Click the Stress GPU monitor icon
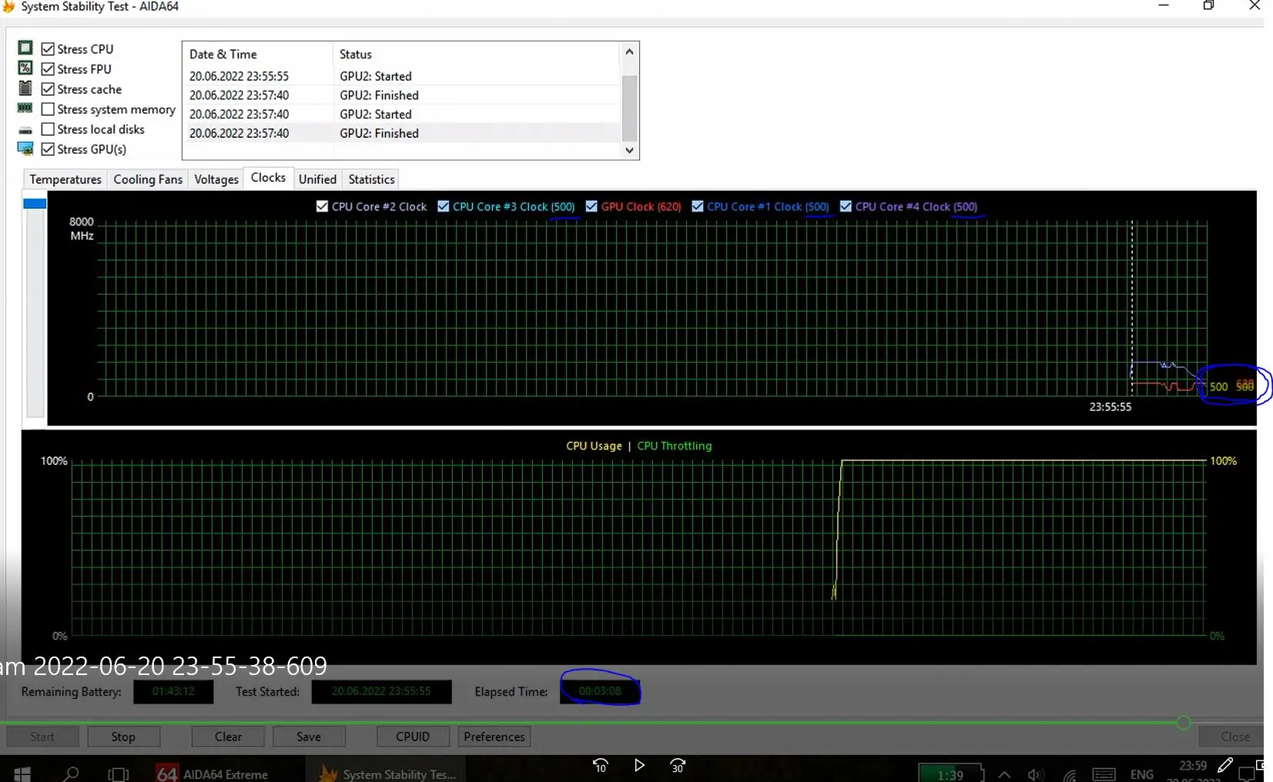This screenshot has height=782, width=1273. tap(25, 149)
